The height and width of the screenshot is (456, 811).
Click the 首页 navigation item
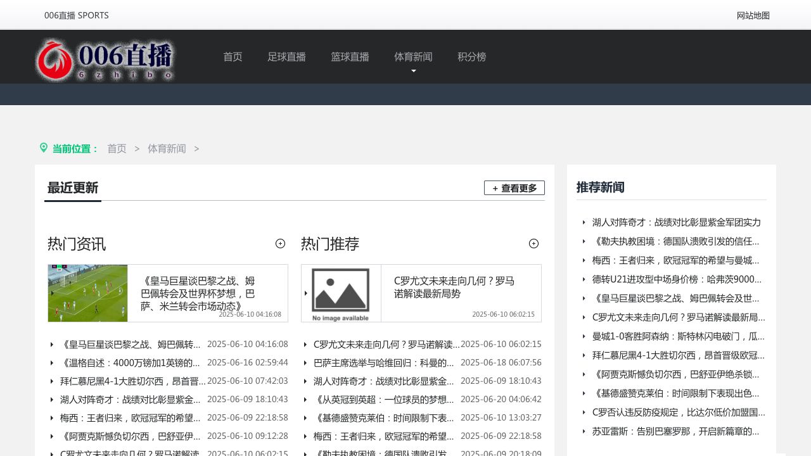tap(233, 57)
